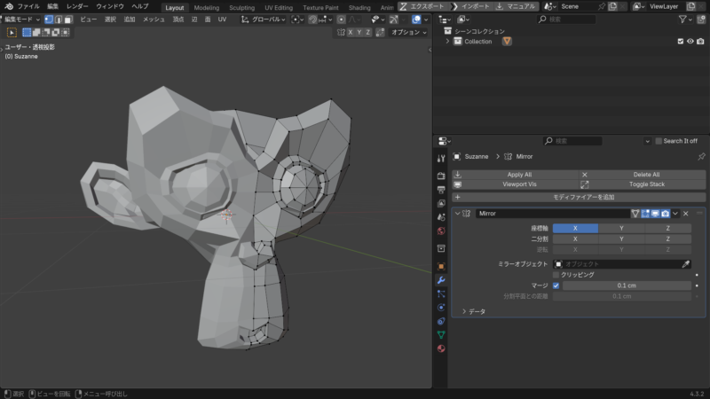
Task: Select vertex selection mode icon
Action: point(49,20)
